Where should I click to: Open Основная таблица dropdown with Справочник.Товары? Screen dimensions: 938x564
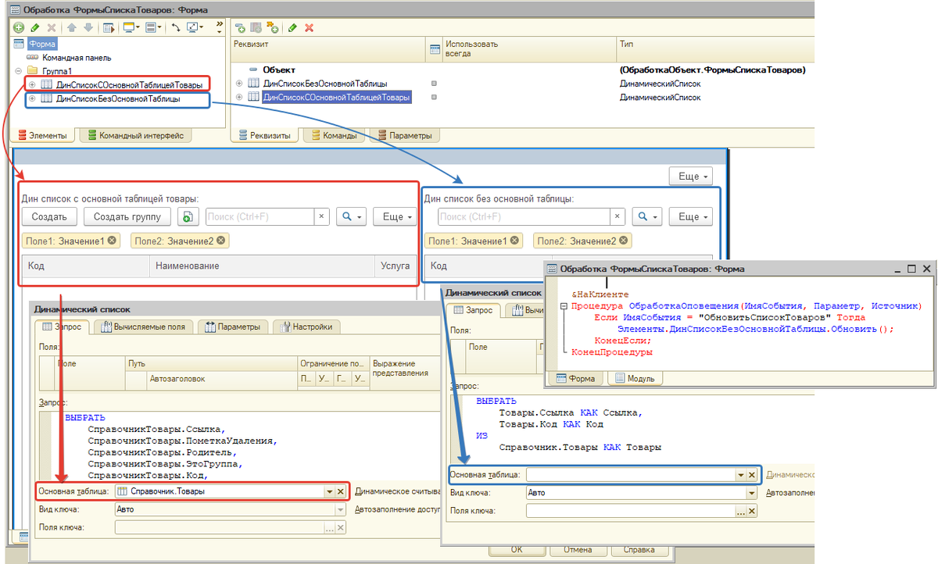(328, 491)
